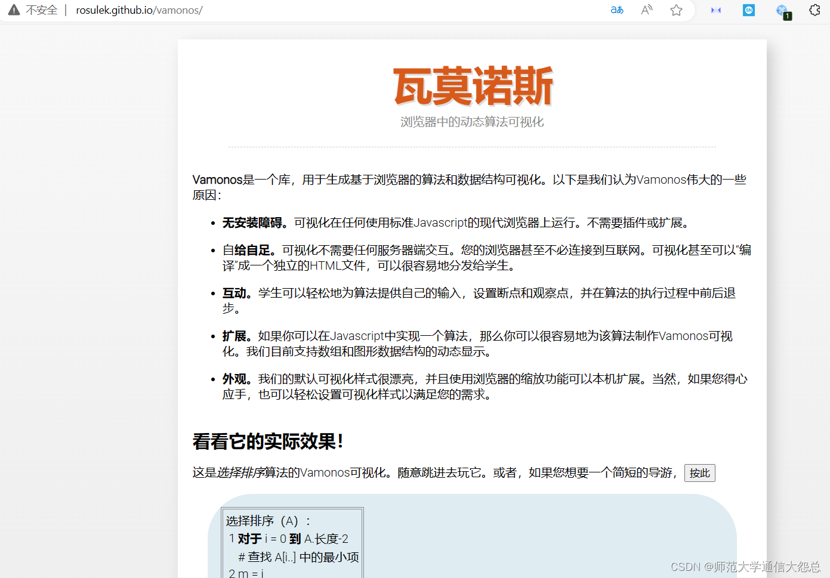Open the SN extension icon

point(749,10)
